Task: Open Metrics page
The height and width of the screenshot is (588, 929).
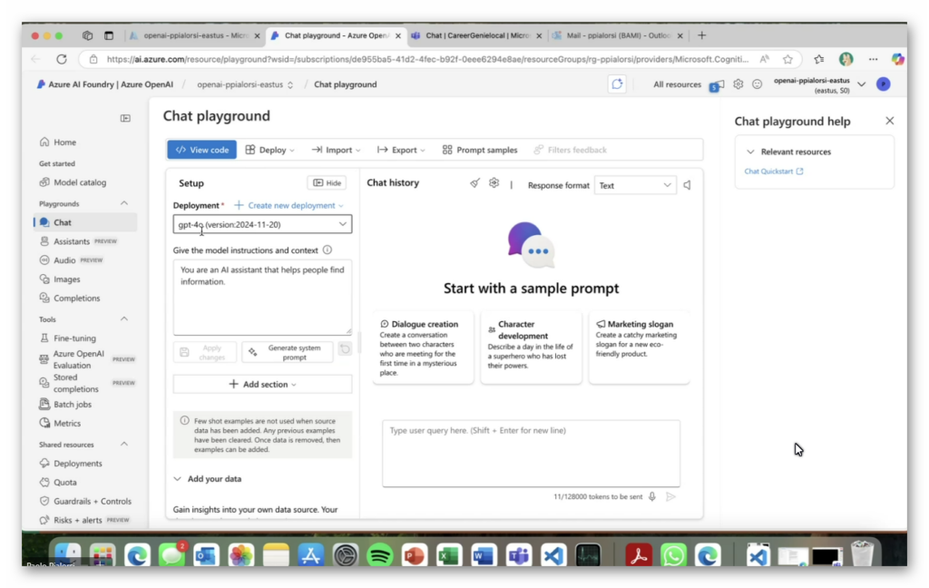Action: click(61, 423)
